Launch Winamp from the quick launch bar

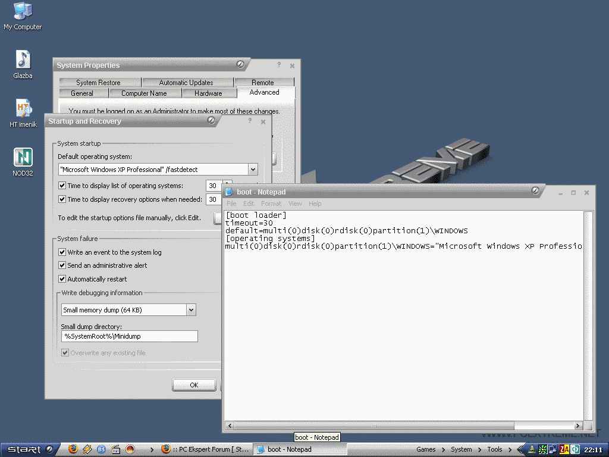pos(87,449)
